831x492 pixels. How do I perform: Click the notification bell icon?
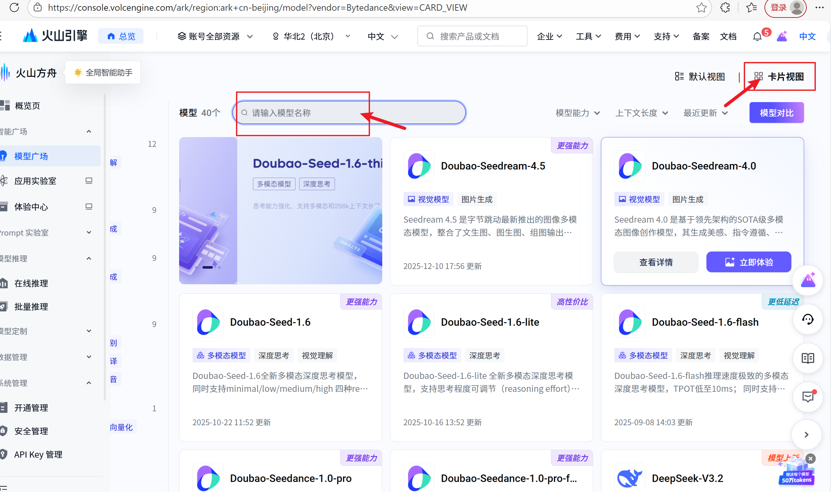click(757, 37)
